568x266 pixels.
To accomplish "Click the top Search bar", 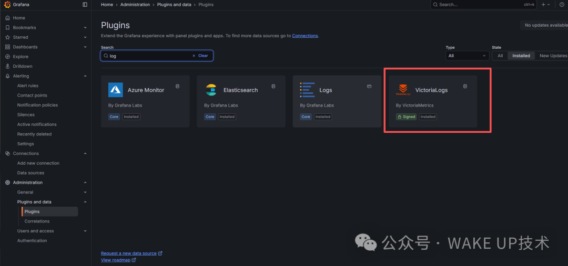I will tap(484, 5).
